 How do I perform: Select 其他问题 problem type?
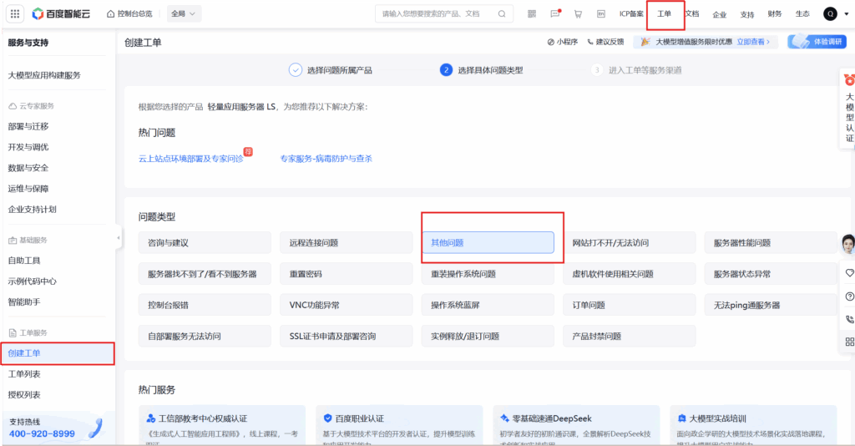[x=488, y=243]
